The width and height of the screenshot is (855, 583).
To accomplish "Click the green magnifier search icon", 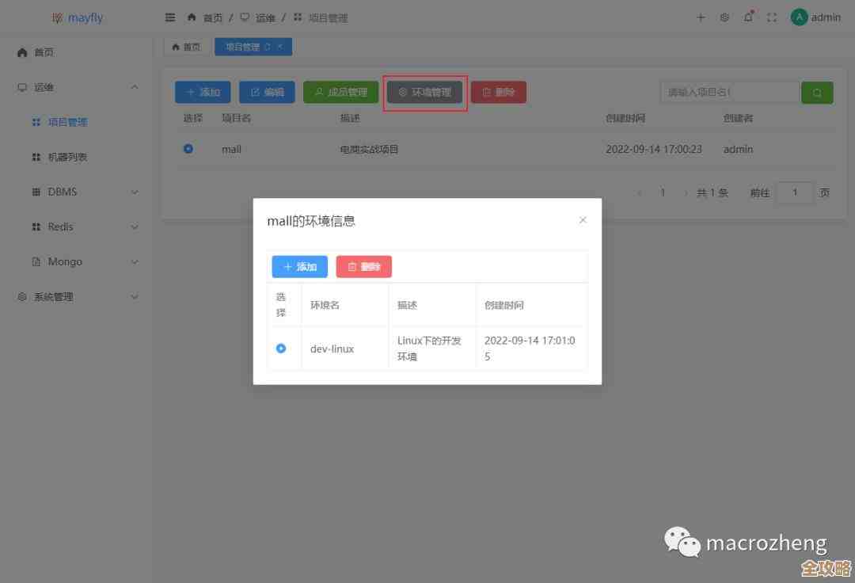I will 816,92.
